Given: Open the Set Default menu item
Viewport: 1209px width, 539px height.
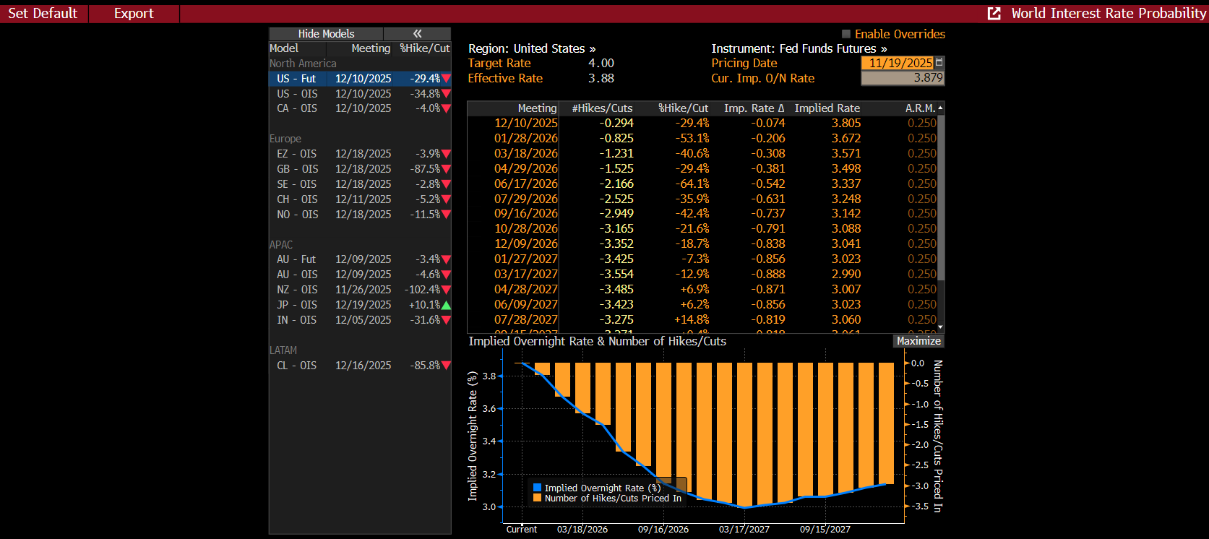Looking at the screenshot, I should pos(43,14).
